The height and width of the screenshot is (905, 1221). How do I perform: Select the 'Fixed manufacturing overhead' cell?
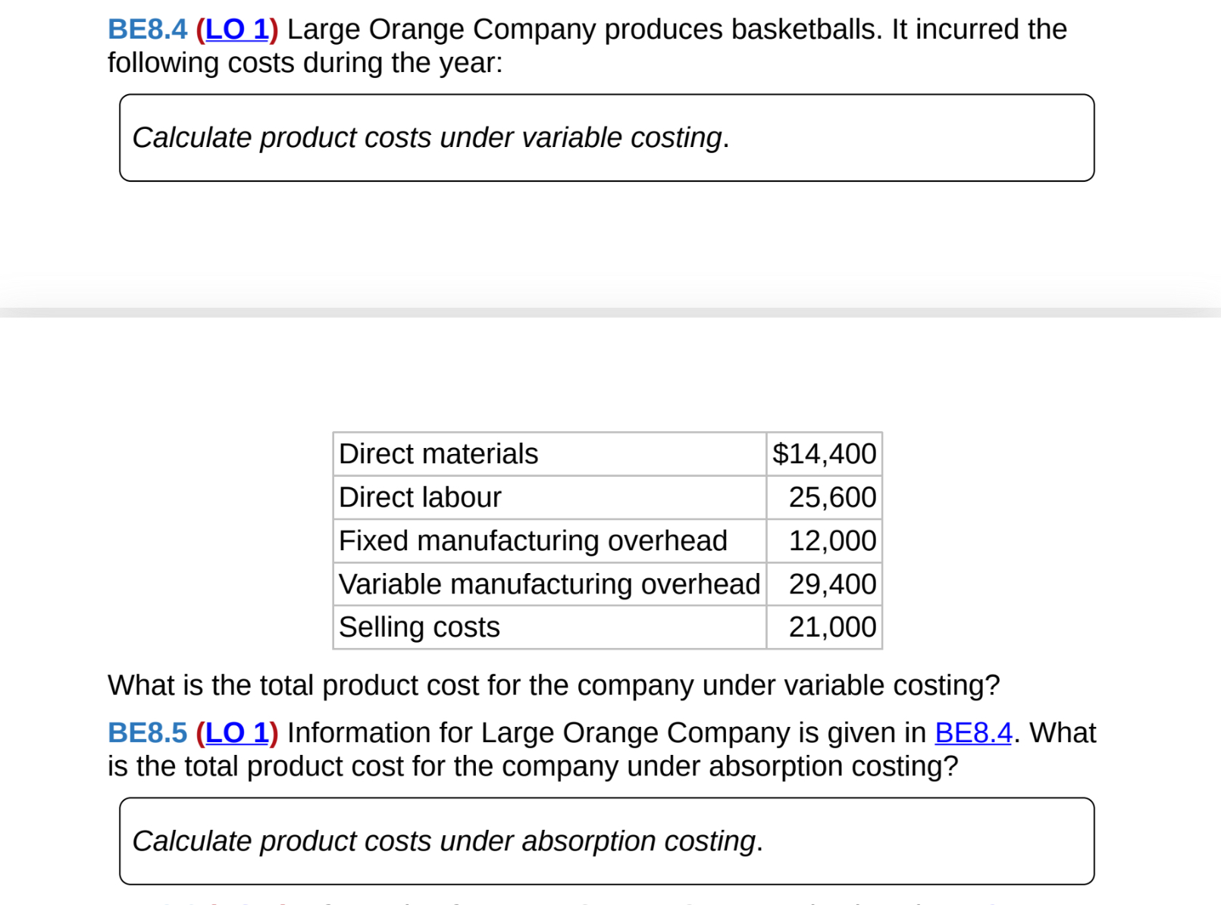click(x=549, y=540)
